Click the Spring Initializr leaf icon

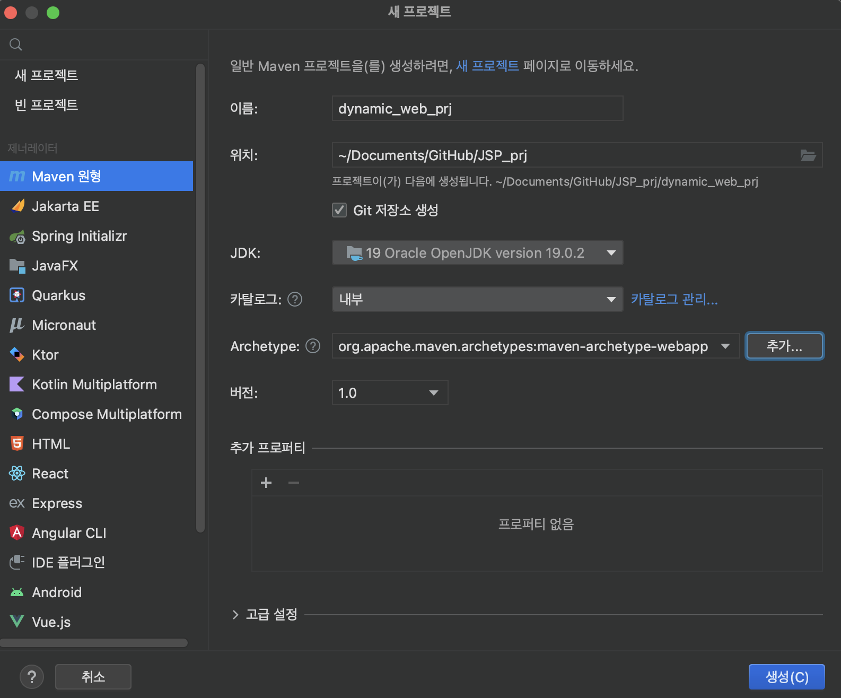(17, 236)
